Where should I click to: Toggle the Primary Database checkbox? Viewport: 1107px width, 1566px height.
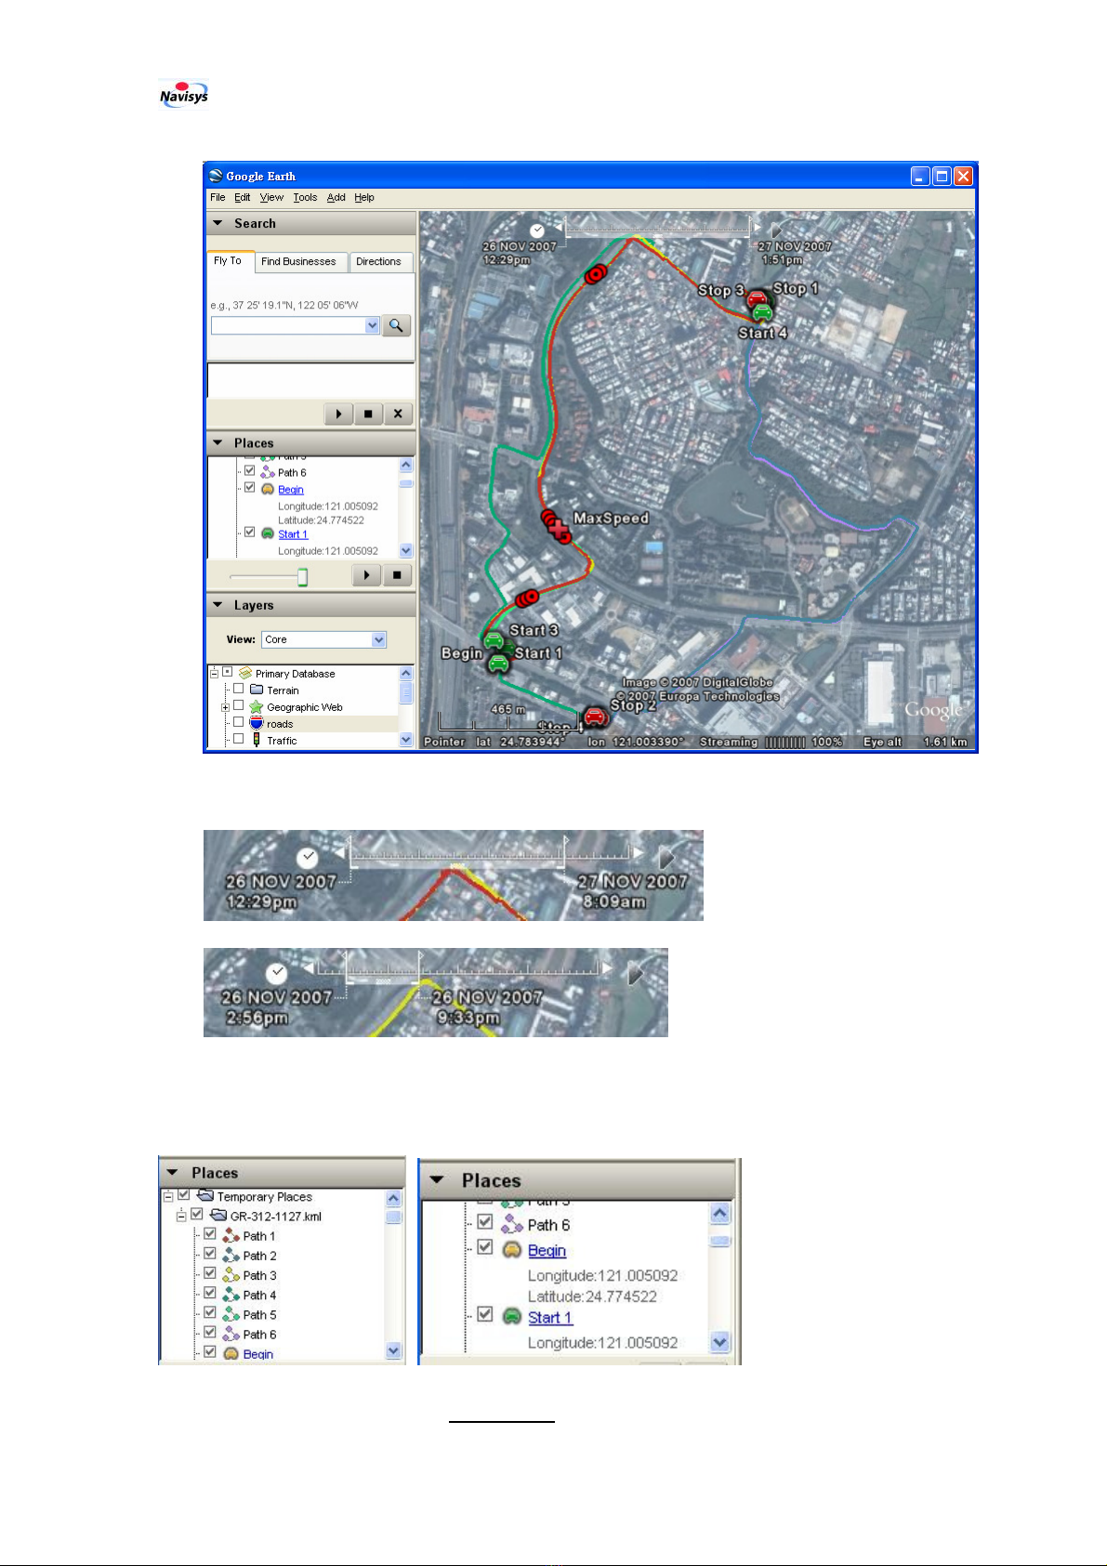[227, 672]
